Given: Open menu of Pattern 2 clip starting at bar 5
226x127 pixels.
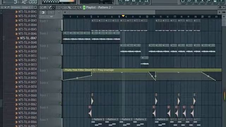Looking at the screenshot, I should pos(93,119).
